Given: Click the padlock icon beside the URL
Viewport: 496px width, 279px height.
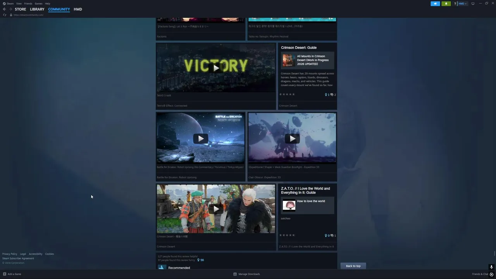Looking at the screenshot, I should [11, 15].
